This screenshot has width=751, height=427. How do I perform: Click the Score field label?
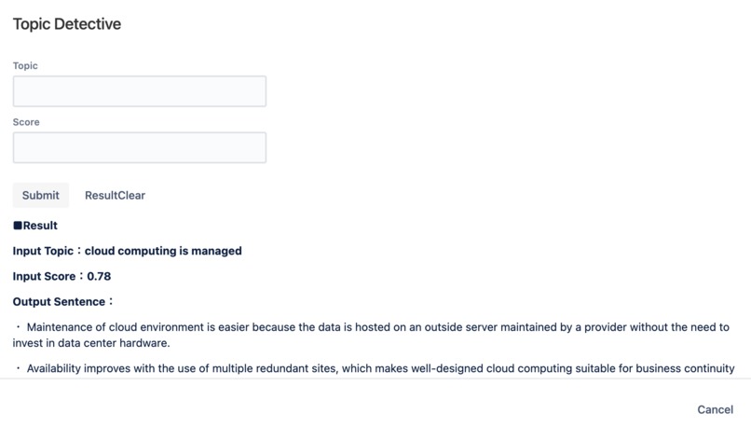point(26,122)
